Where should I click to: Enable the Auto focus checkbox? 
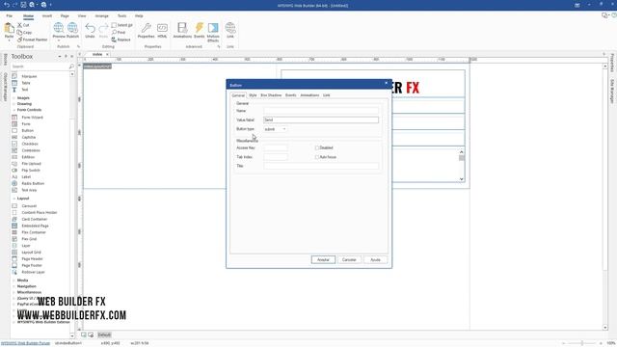pos(317,157)
